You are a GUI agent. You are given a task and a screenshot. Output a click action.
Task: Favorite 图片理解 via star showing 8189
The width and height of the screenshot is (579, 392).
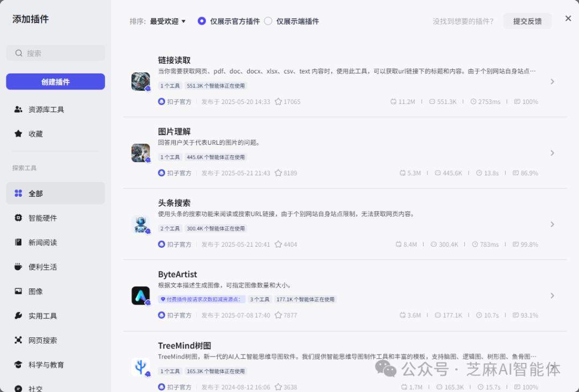278,173
